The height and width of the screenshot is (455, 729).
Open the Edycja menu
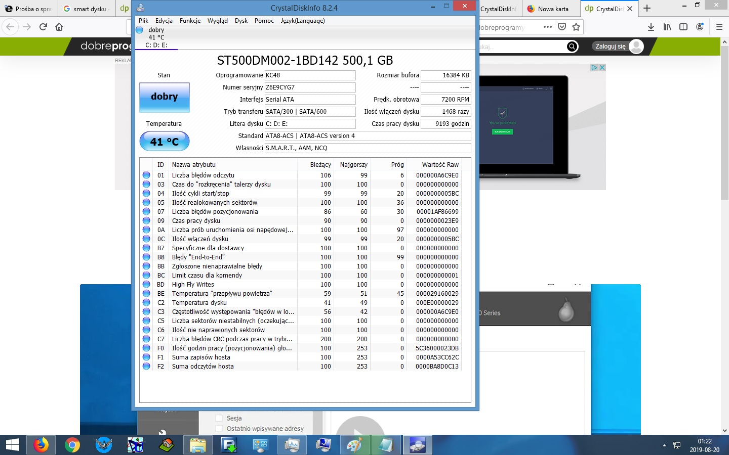click(x=164, y=21)
